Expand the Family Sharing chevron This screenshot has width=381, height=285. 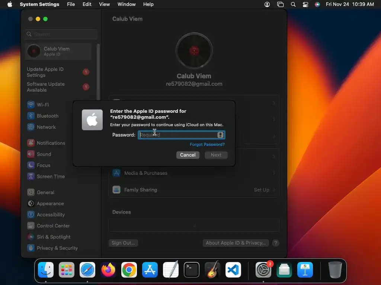[x=274, y=190]
